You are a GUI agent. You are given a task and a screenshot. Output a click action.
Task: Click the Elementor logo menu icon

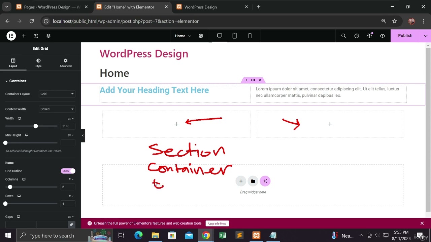pos(11,36)
